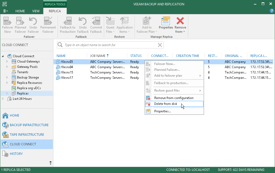The width and height of the screenshot is (275, 173).
Task: Expand the Replicas tree node
Action: (x=7, y=93)
